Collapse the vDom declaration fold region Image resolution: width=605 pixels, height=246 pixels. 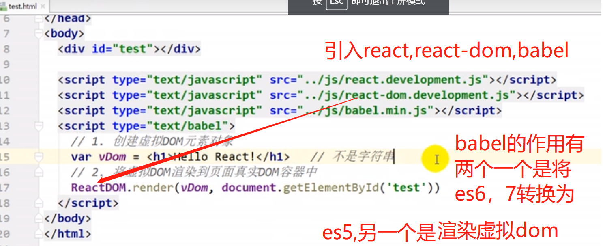[x=39, y=156]
